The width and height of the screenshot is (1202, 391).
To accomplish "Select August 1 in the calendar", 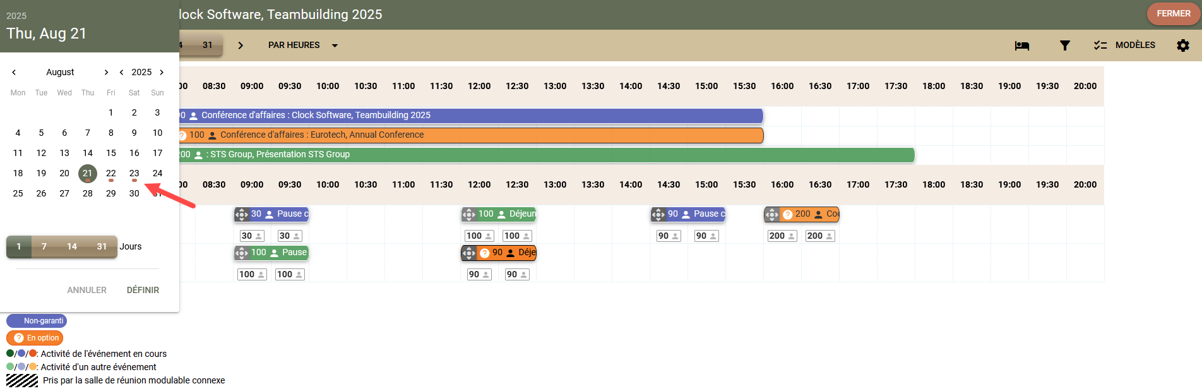I will 111,112.
